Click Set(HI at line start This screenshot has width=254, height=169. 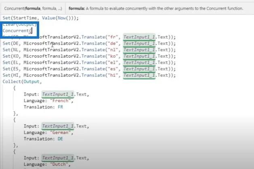click(10, 75)
